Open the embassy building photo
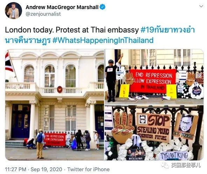 click(55, 105)
